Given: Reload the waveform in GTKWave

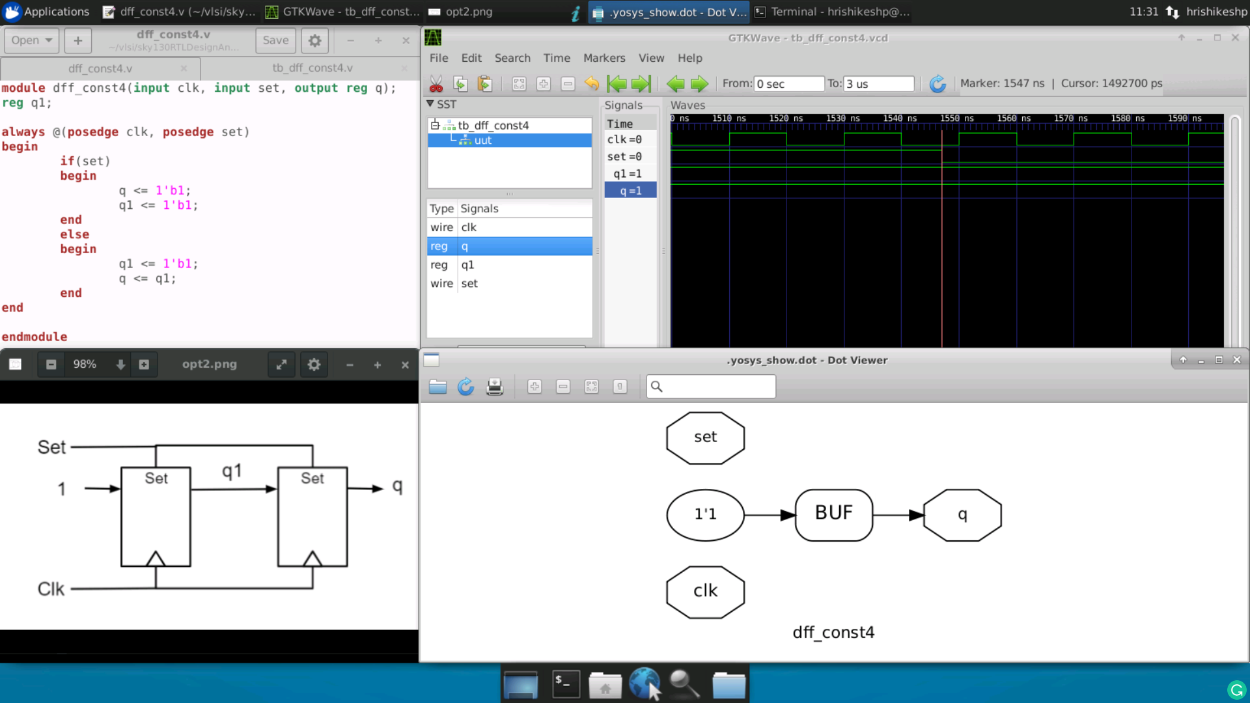Looking at the screenshot, I should (x=937, y=84).
